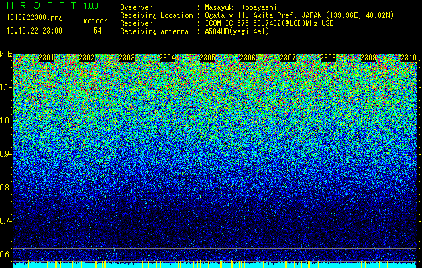Viewport: 422px width, 268px height.
Task: Click the 0.7 frequency axis label
Action: (x=6, y=221)
